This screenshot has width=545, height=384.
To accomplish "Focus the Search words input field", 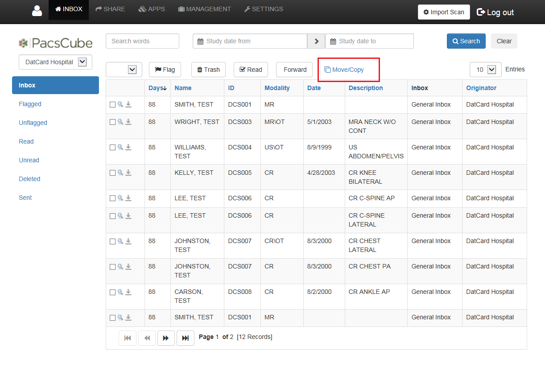I will click(x=142, y=41).
